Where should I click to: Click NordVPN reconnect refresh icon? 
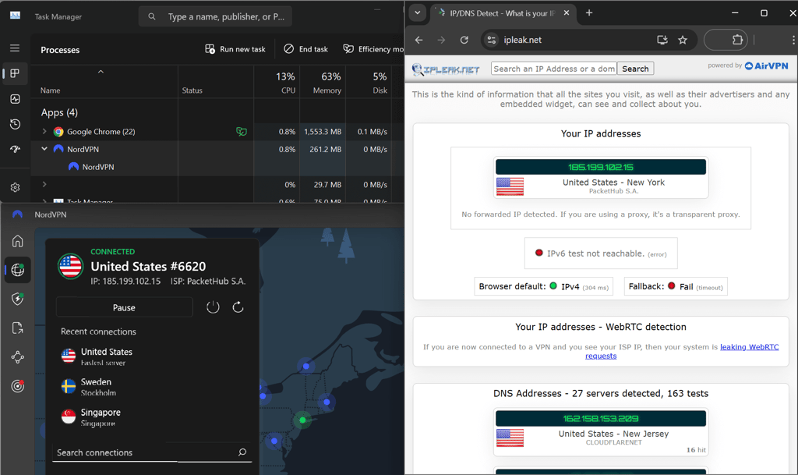tap(238, 307)
